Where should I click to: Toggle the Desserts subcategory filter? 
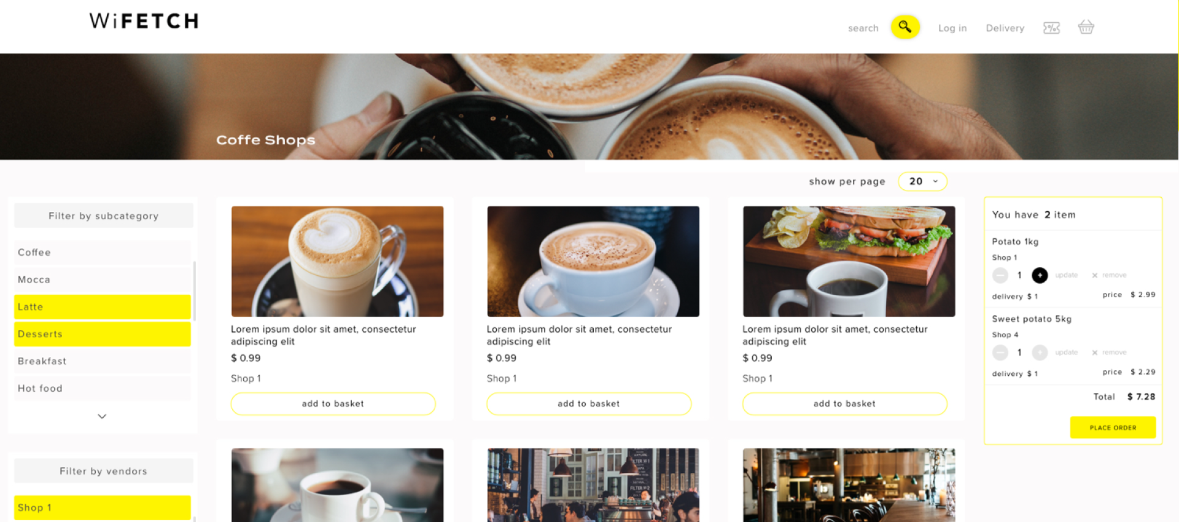pyautogui.click(x=103, y=334)
